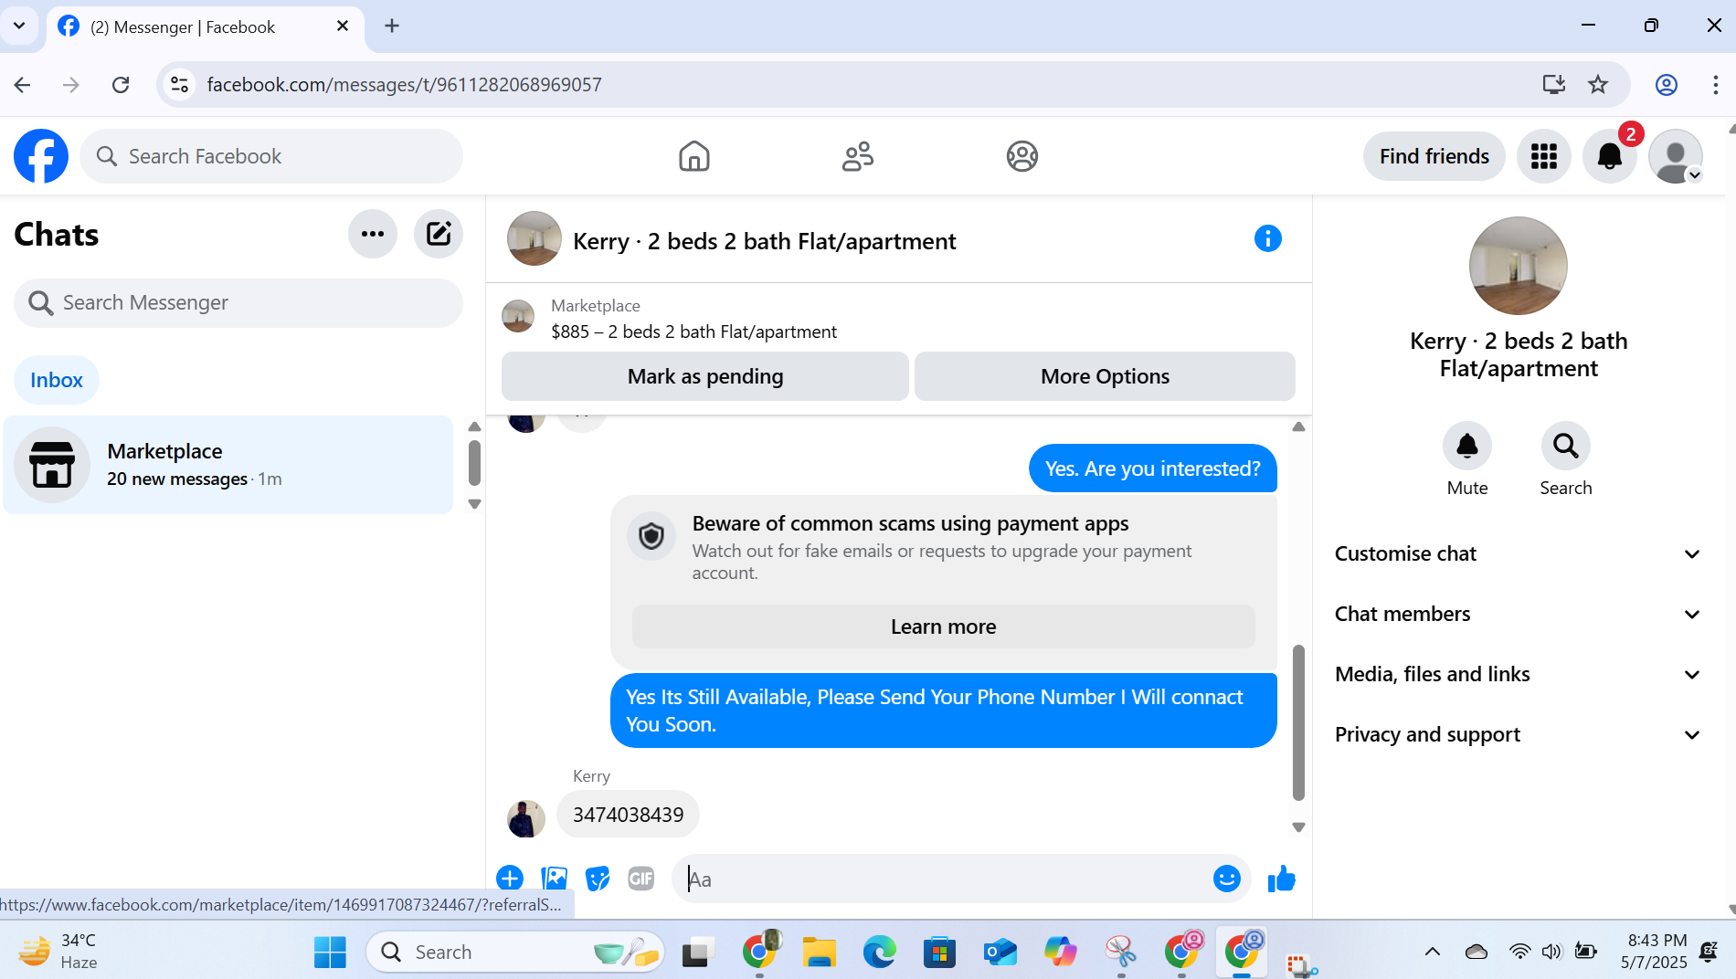Image resolution: width=1736 pixels, height=979 pixels.
Task: Focus the Search Messenger field
Action: click(x=238, y=302)
